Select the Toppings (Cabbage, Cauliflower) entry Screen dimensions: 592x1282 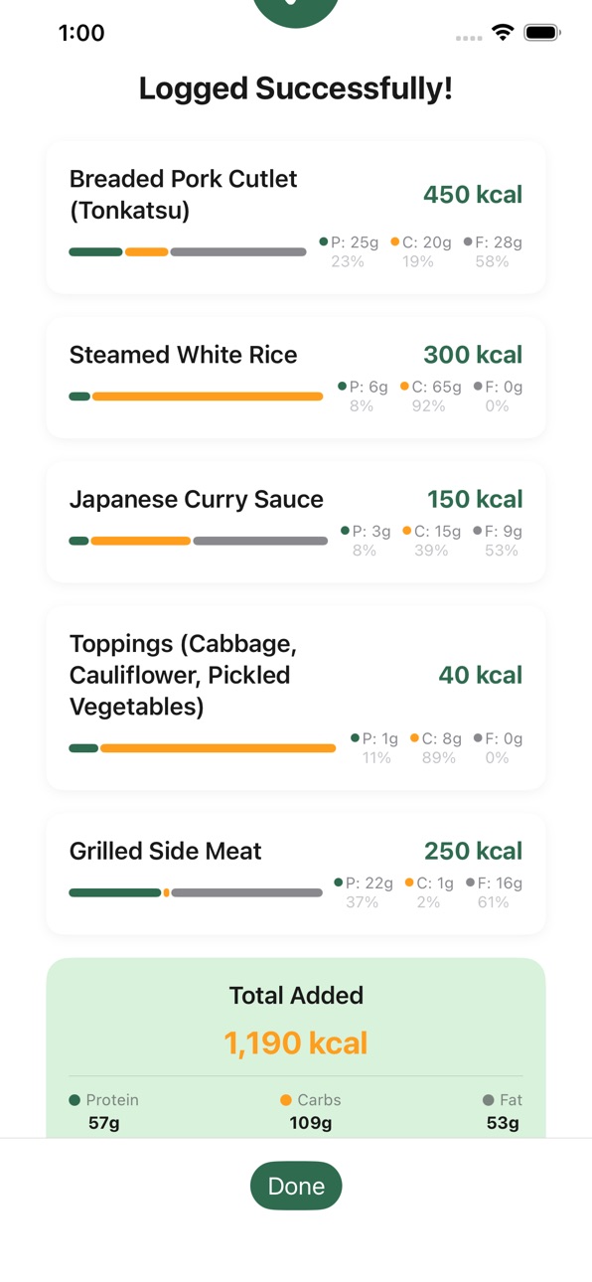(x=296, y=698)
